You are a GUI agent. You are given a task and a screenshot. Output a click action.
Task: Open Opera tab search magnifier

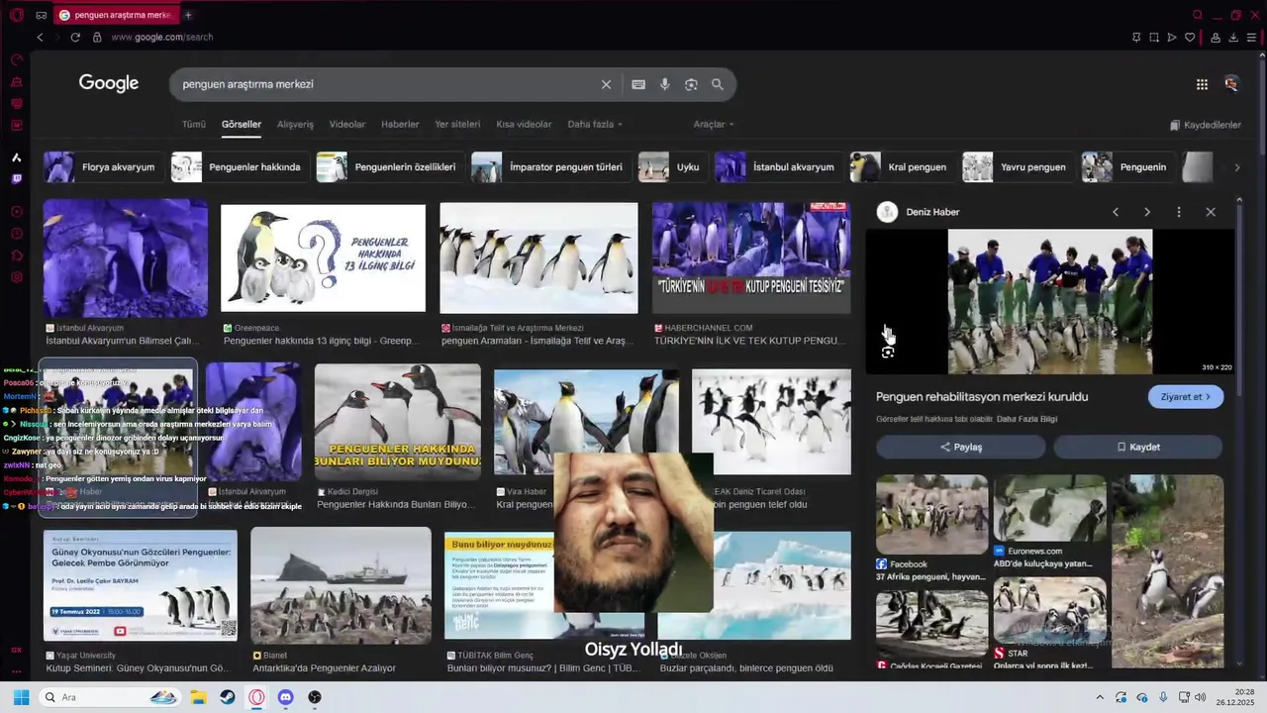pos(1197,15)
